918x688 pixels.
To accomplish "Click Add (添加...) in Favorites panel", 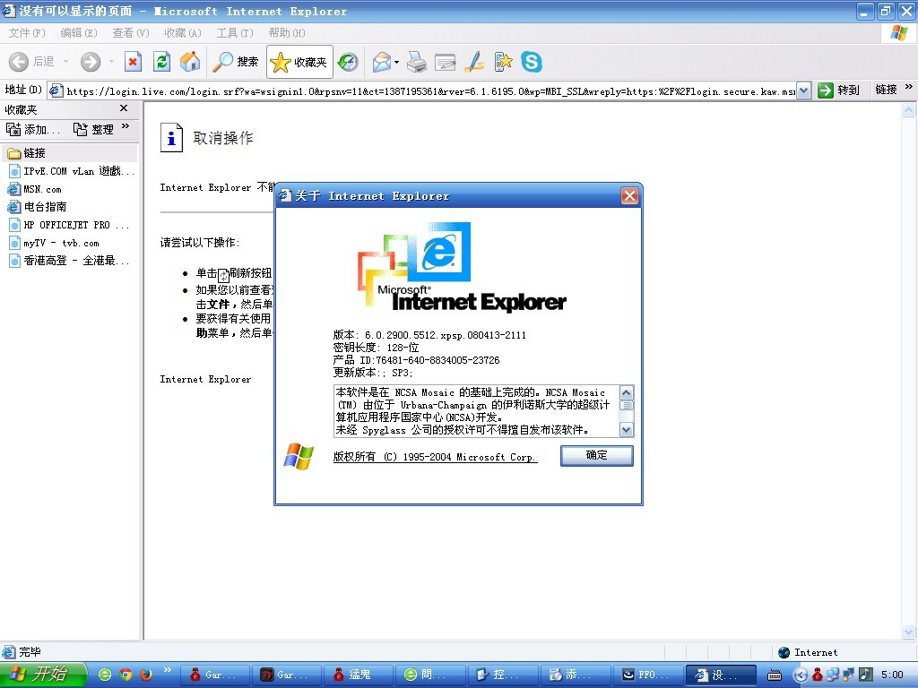I will [x=33, y=129].
